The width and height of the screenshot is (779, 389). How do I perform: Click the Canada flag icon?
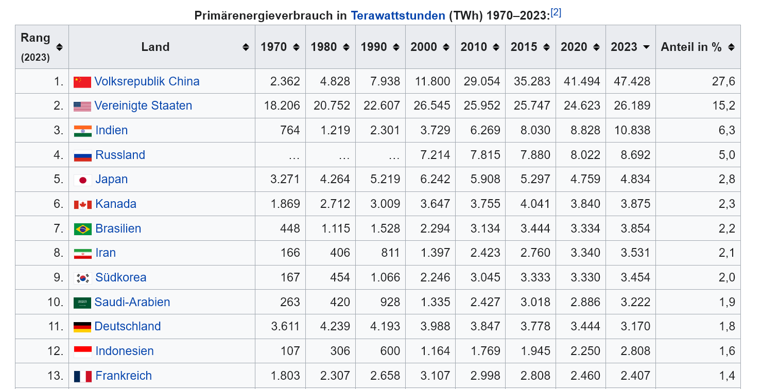point(83,204)
